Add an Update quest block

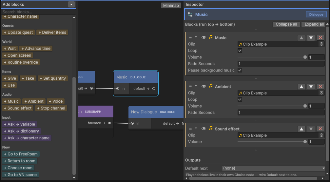[18, 32]
